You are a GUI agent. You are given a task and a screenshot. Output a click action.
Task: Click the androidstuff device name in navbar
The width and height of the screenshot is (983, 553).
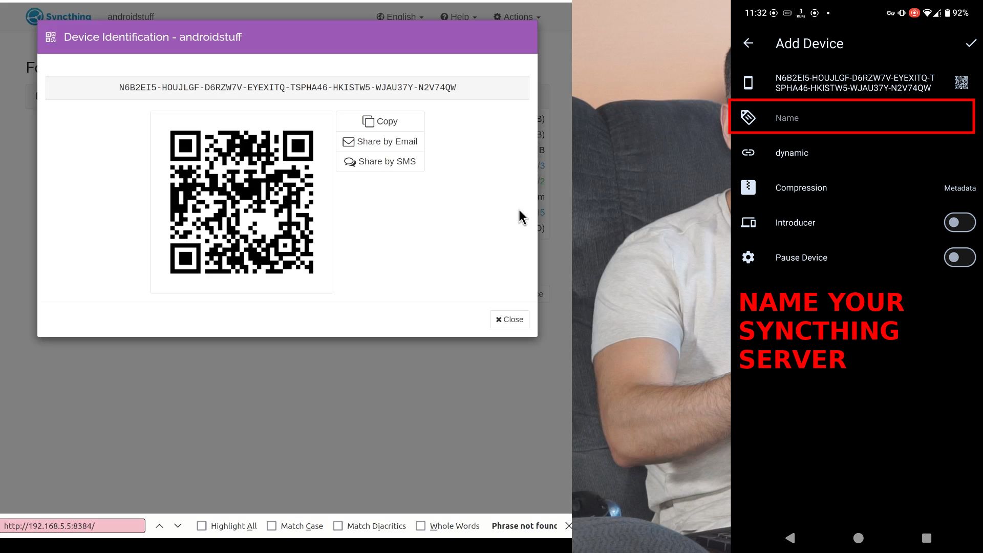point(131,16)
